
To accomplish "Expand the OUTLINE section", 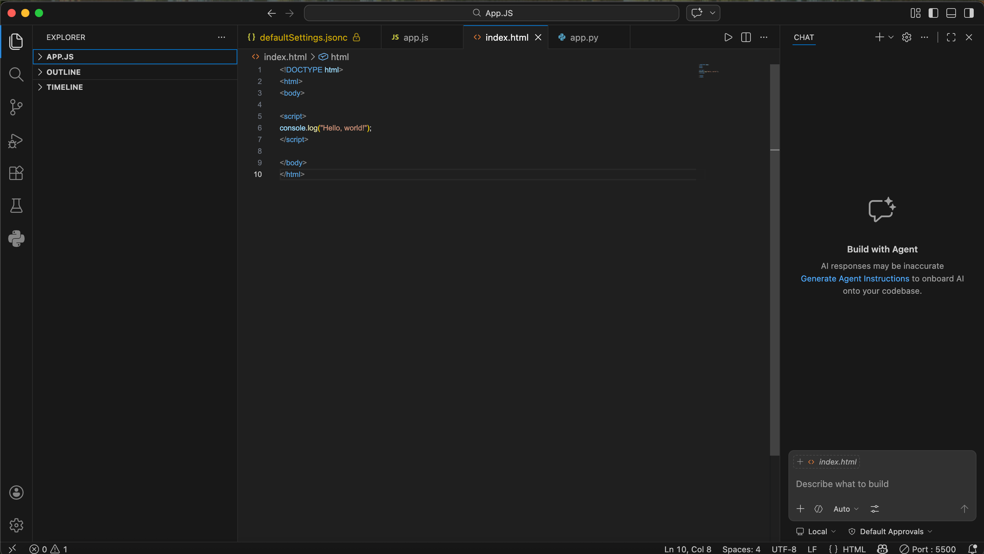I will point(63,72).
